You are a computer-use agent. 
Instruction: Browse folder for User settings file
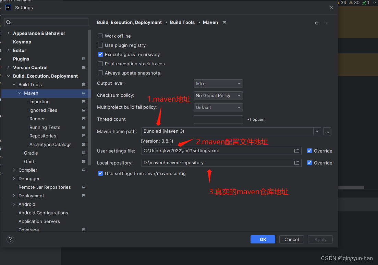(x=297, y=151)
